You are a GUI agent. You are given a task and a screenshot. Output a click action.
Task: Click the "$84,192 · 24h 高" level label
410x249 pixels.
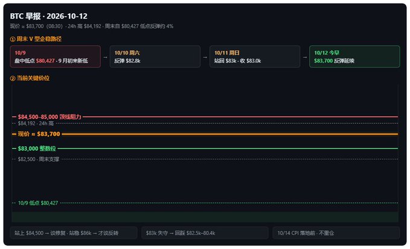coord(36,123)
